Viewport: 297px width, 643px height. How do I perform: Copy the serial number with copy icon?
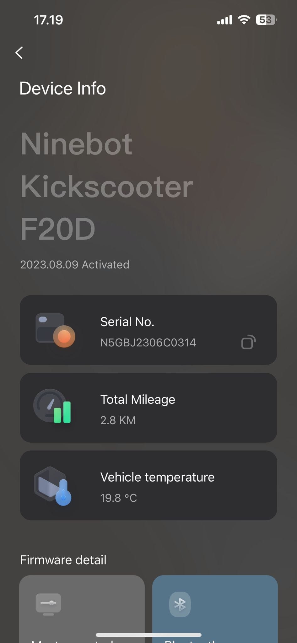[248, 342]
